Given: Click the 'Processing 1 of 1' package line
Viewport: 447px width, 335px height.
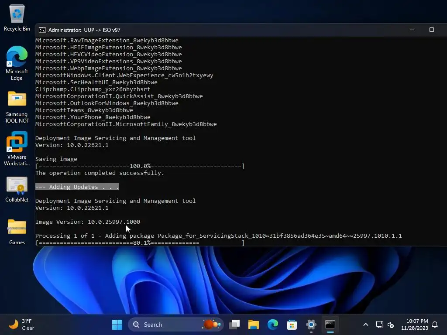Looking at the screenshot, I should coord(219,236).
